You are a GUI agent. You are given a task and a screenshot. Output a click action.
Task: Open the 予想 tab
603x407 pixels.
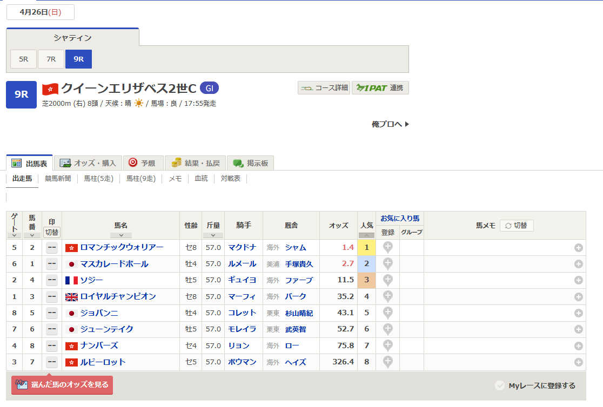pos(143,163)
